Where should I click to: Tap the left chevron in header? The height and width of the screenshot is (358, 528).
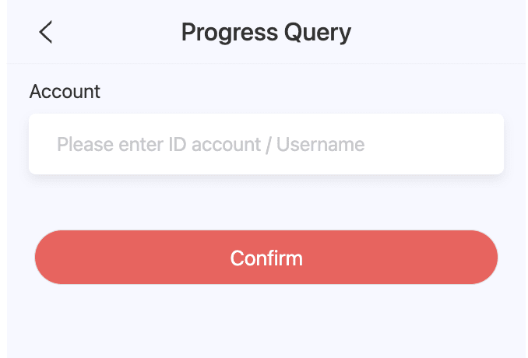click(46, 32)
